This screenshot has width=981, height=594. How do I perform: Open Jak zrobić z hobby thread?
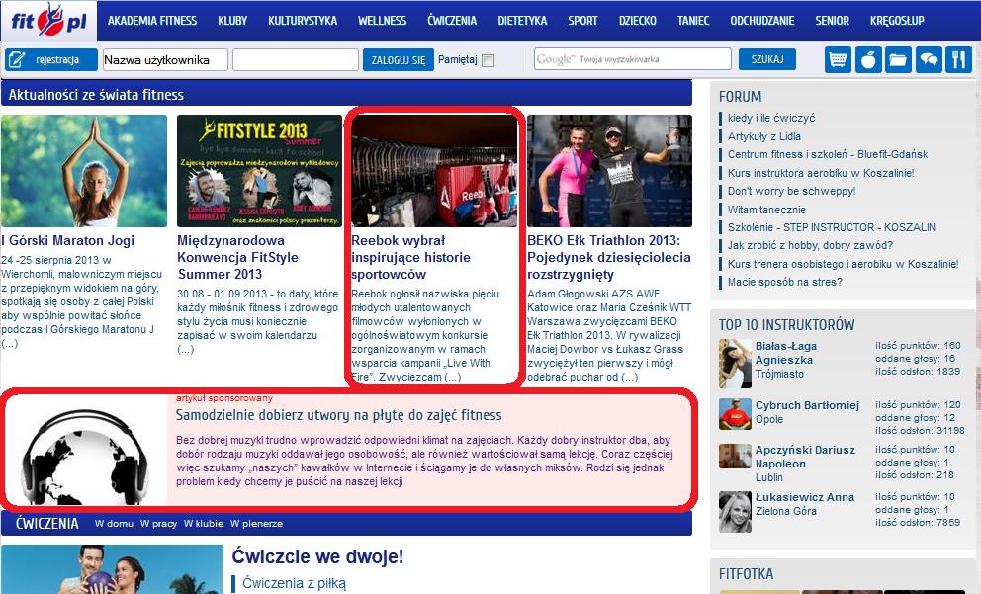pos(810,246)
